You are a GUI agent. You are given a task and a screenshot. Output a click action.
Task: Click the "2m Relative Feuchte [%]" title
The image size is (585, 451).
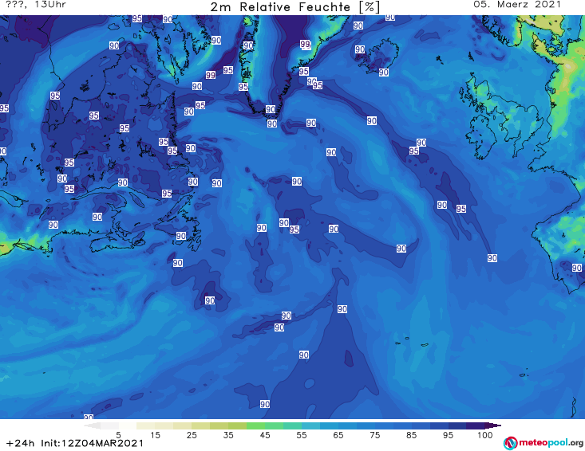coord(294,7)
